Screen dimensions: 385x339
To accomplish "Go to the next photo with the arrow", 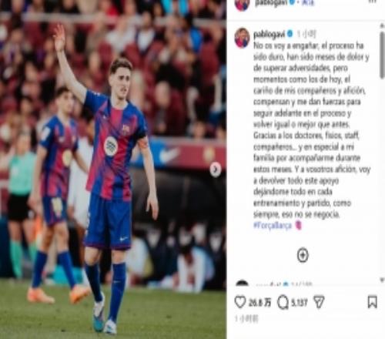I will (216, 169).
